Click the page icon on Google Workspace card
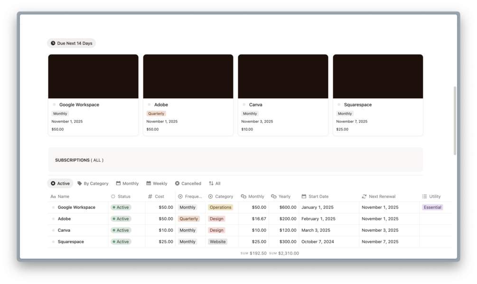 [x=54, y=104]
